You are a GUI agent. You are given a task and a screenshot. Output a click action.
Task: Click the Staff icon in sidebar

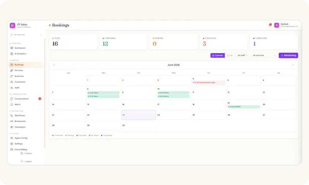pos(12,88)
